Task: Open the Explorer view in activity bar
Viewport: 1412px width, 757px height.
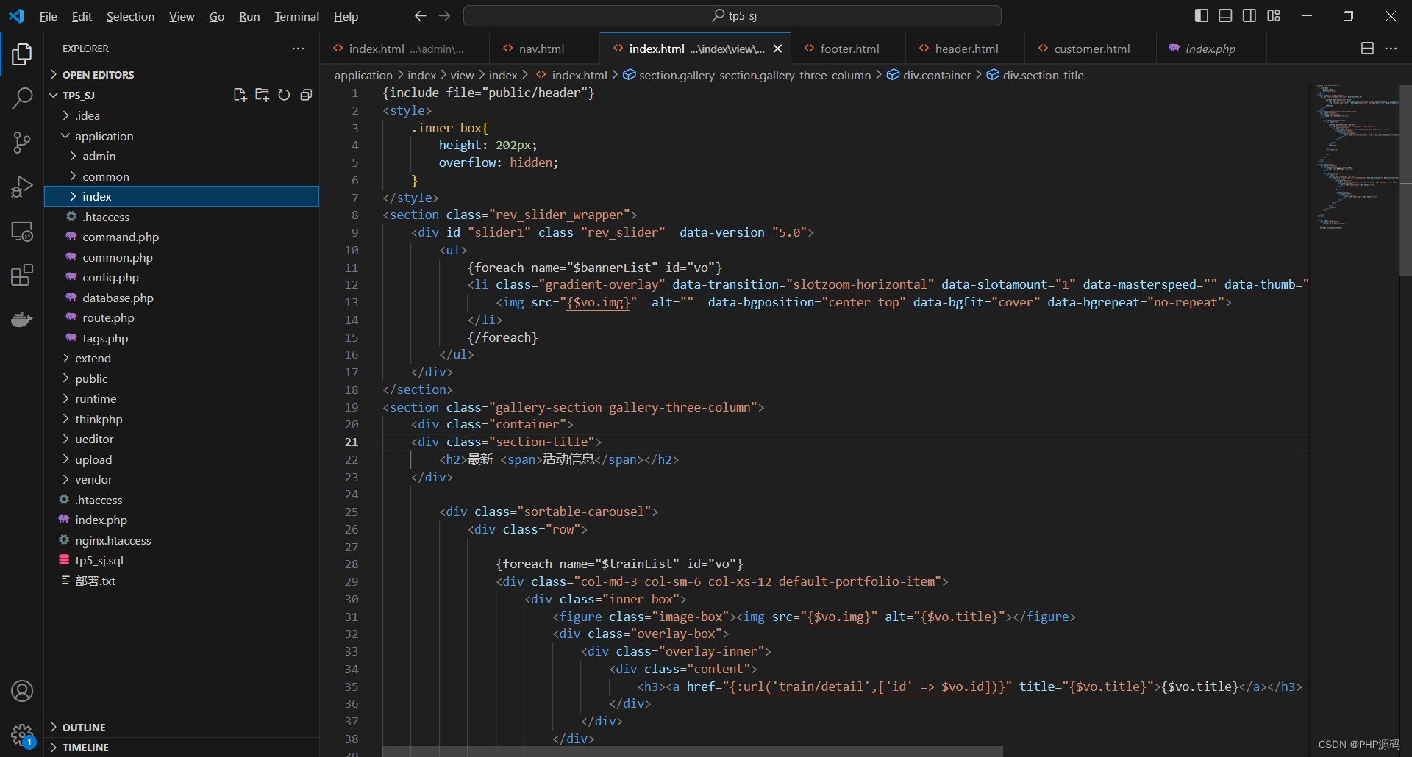Action: [x=22, y=54]
